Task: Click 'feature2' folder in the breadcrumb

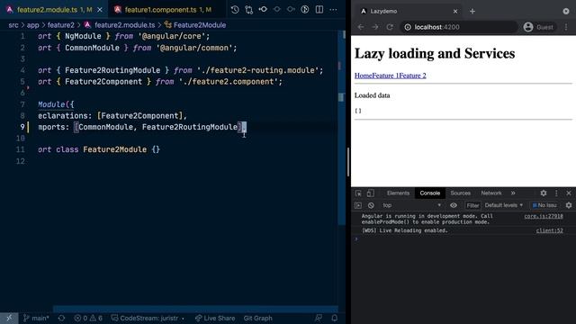Action: click(60, 25)
